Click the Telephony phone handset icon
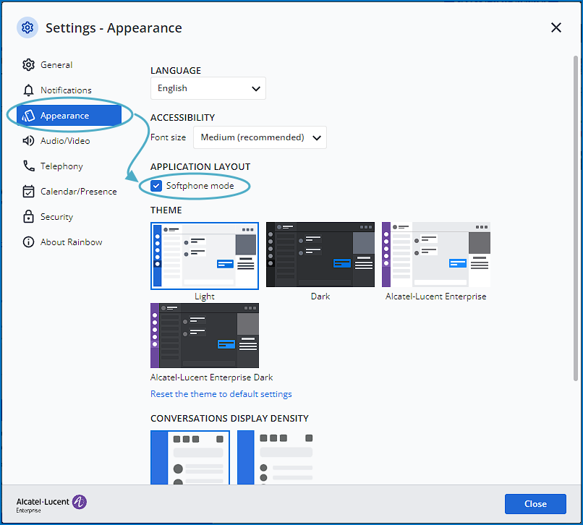This screenshot has height=525, width=583. click(x=29, y=166)
